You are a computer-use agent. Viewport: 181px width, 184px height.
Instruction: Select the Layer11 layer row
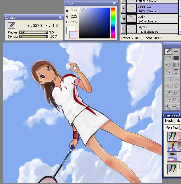(149, 8)
